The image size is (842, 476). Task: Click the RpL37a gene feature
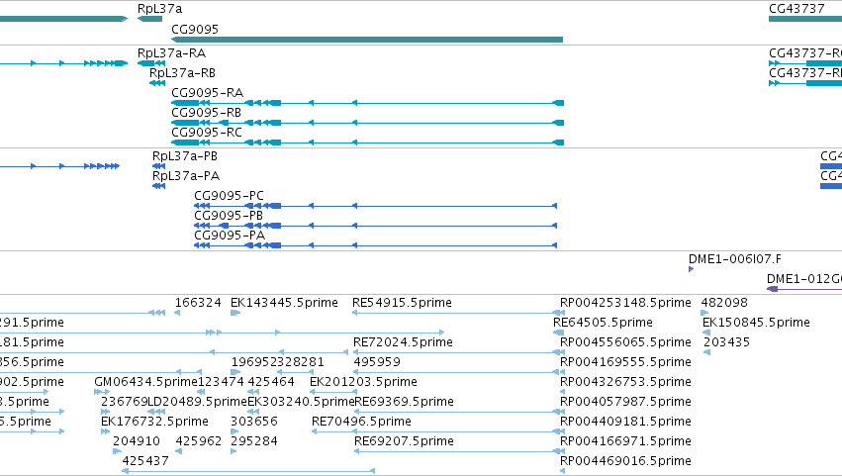pos(149,19)
